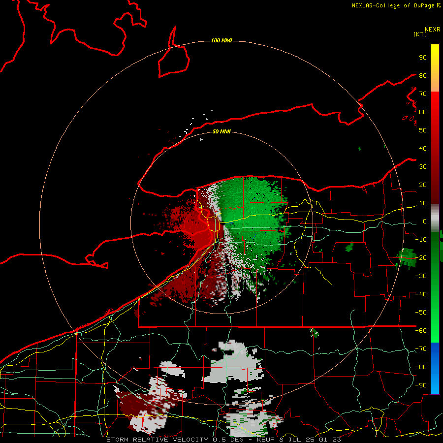Viewport: 443px width, 443px height.
Task: Click the -20 value on the velocity scale
Action: [x=421, y=257]
